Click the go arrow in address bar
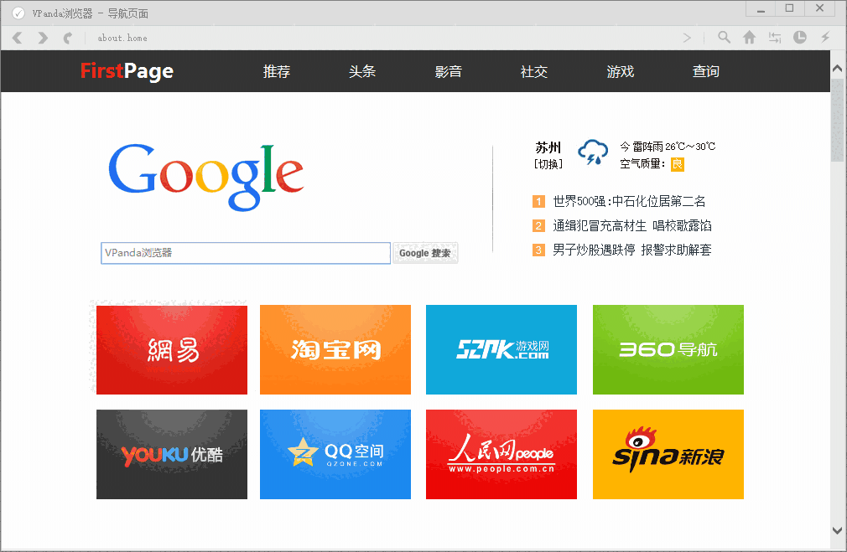The image size is (847, 552). tap(687, 38)
